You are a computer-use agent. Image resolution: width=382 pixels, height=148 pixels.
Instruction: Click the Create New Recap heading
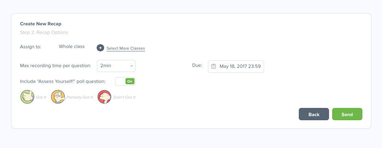click(x=43, y=24)
